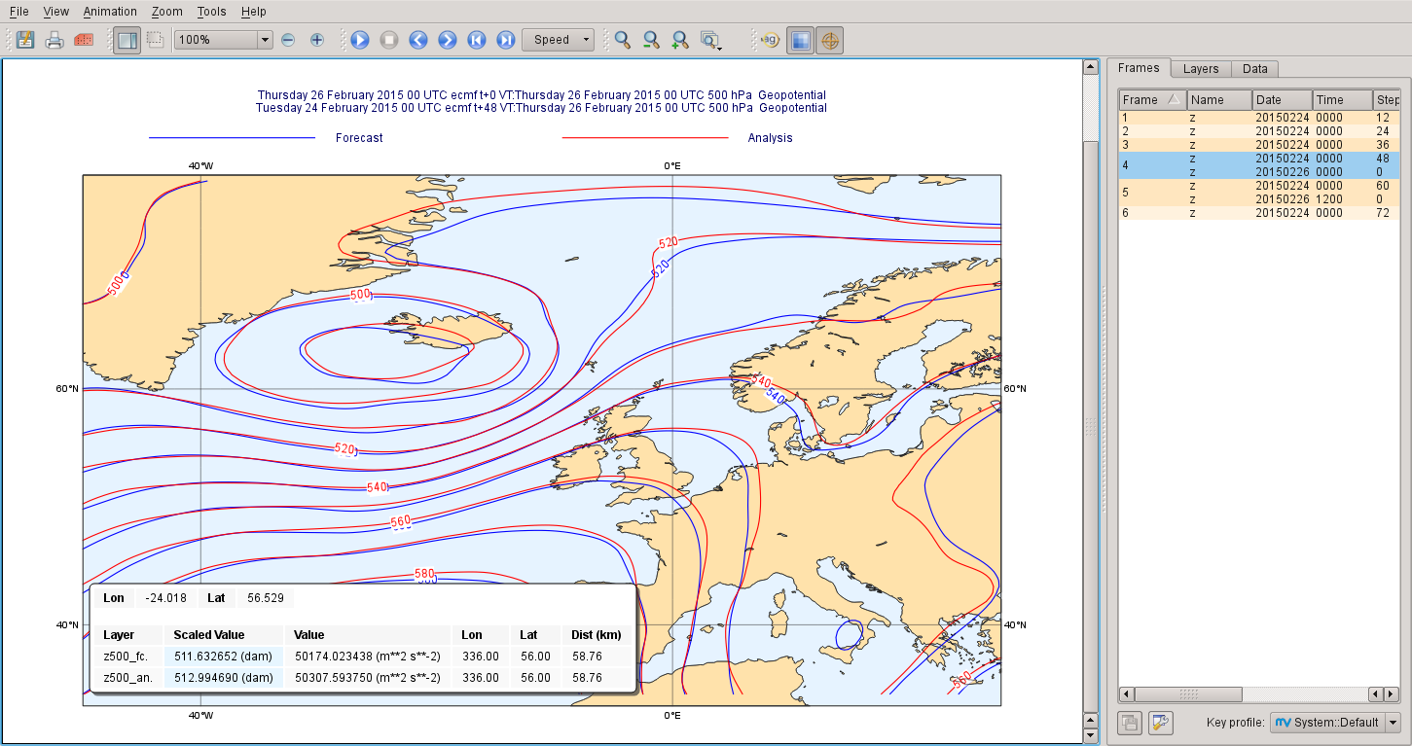
Task: Open the Animation menu
Action: coord(110,12)
